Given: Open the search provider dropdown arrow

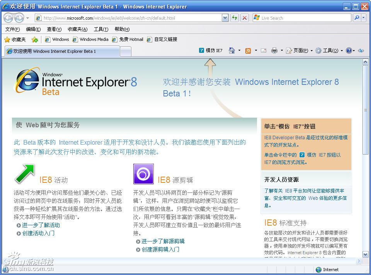Looking at the screenshot, I should pyautogui.click(x=364, y=18).
